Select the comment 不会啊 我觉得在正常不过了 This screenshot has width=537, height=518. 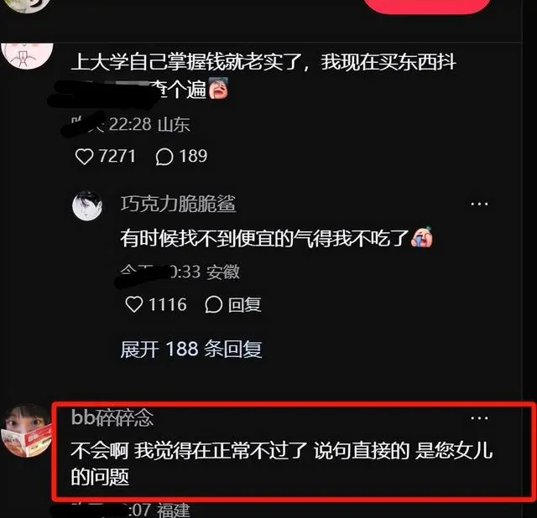click(x=282, y=464)
